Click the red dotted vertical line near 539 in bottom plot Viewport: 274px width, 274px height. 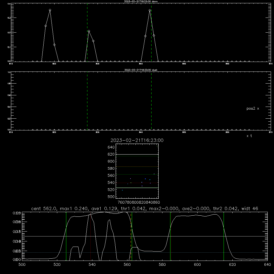90,237
